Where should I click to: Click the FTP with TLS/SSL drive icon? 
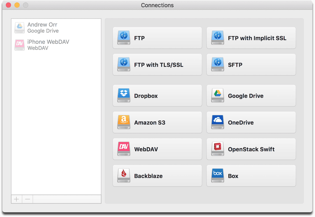pos(124,65)
